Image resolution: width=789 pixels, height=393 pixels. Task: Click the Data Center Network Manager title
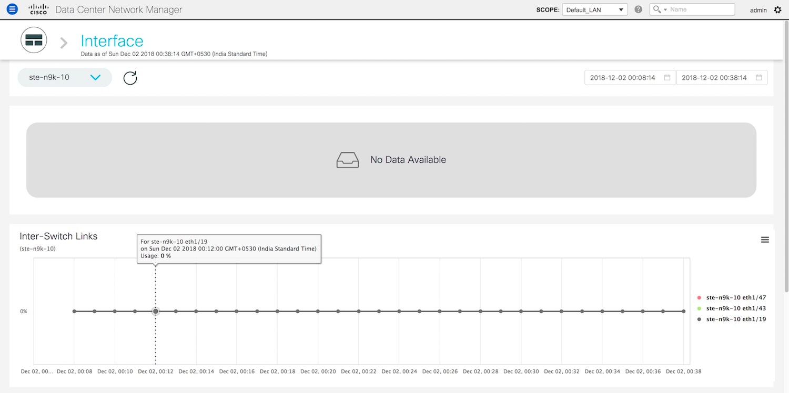pos(119,9)
